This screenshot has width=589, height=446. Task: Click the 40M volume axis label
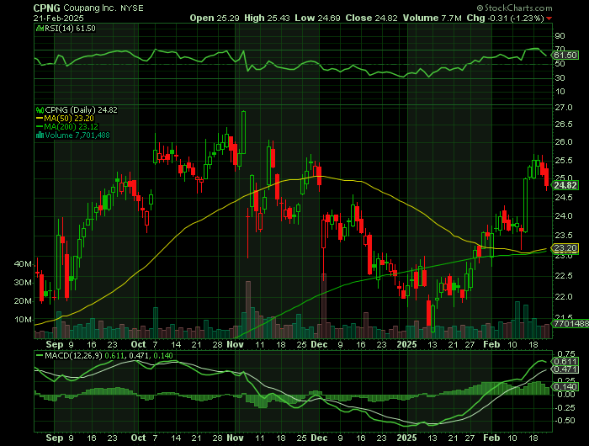pyautogui.click(x=23, y=264)
